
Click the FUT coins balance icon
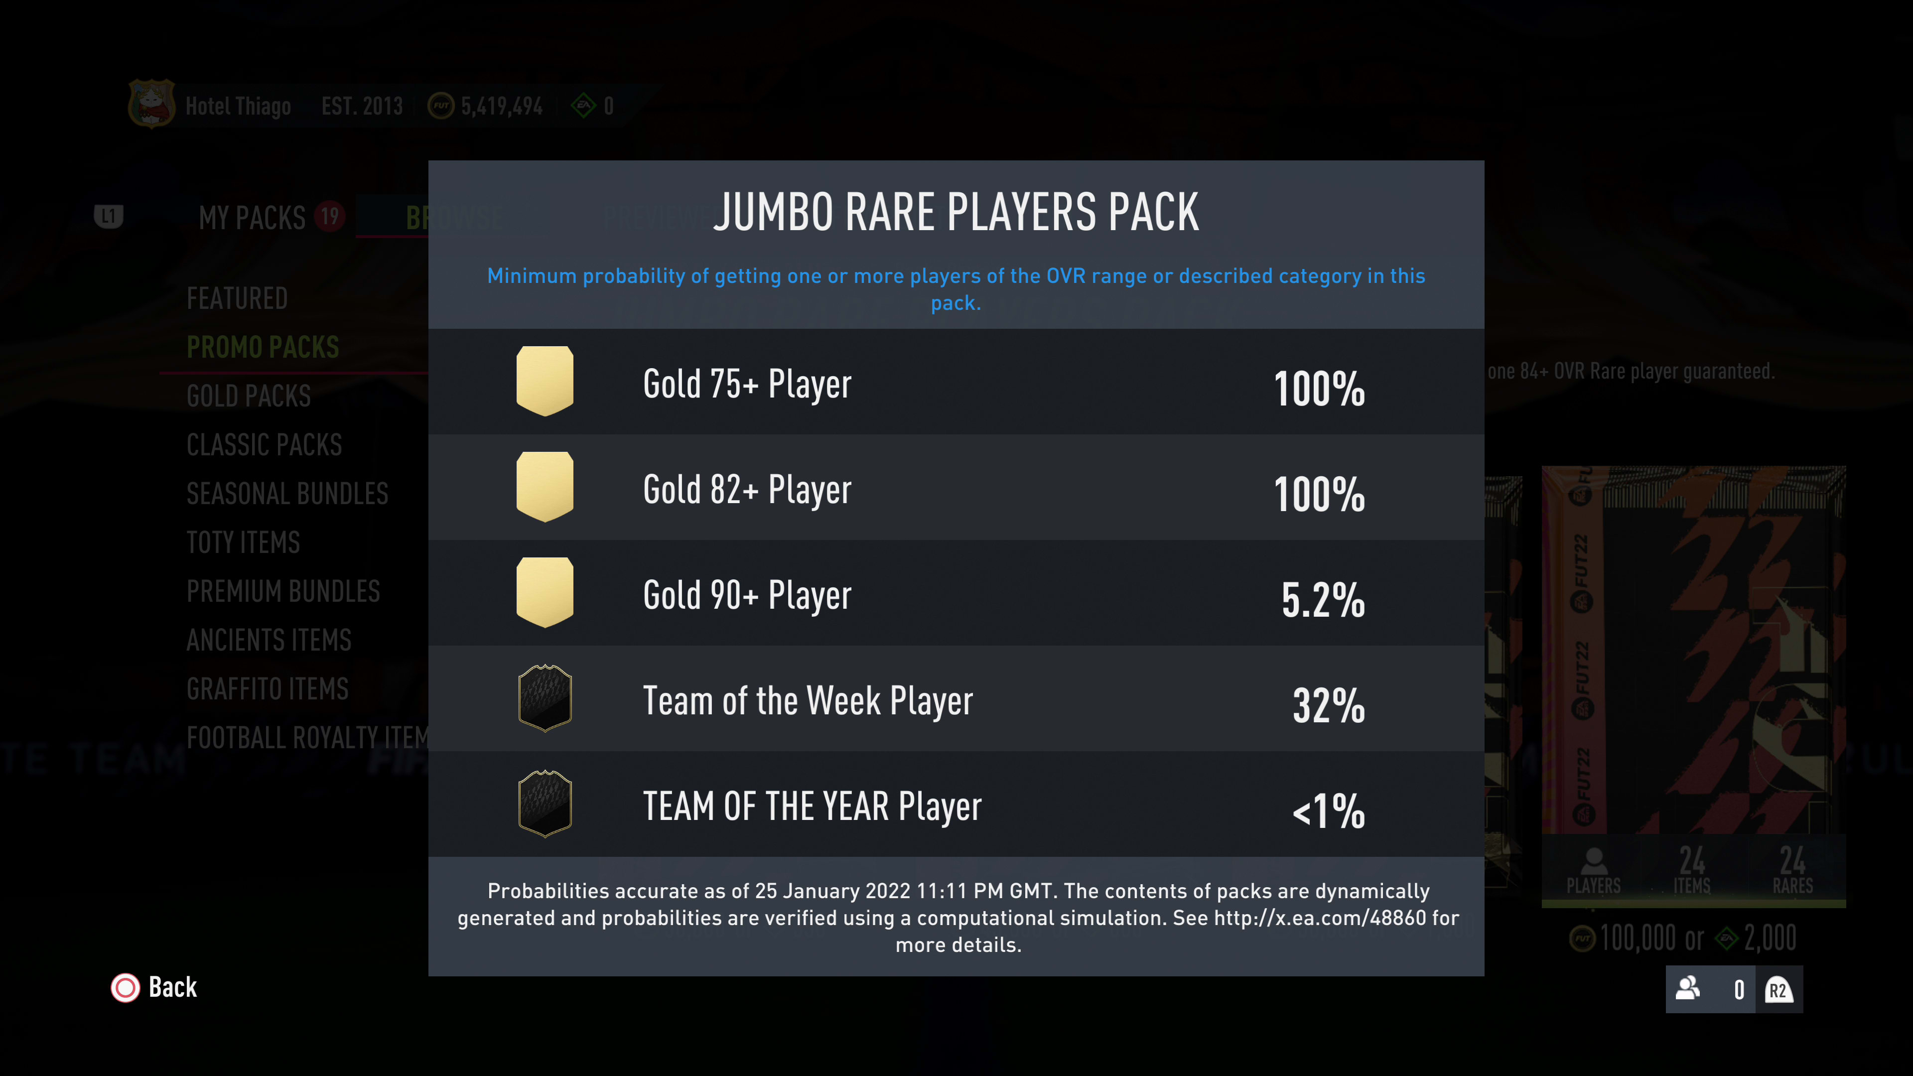coord(441,106)
